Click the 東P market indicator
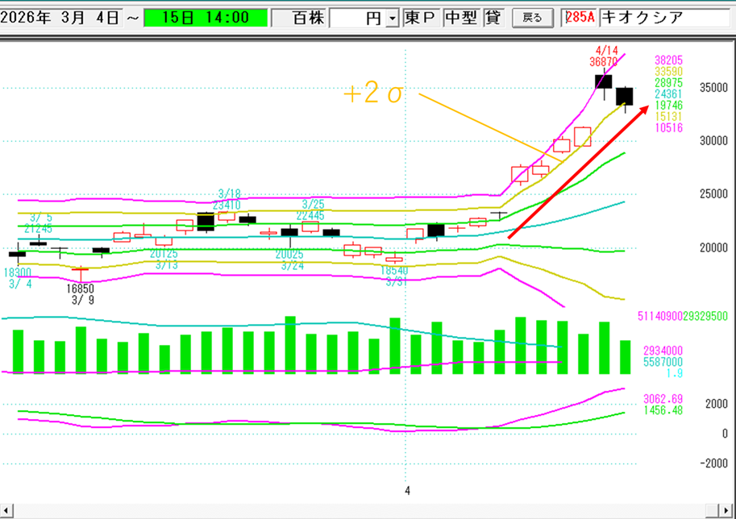 pyautogui.click(x=422, y=18)
